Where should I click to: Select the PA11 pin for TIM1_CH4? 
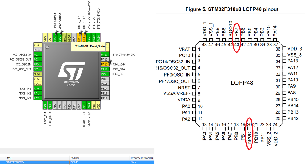pos(105,64)
